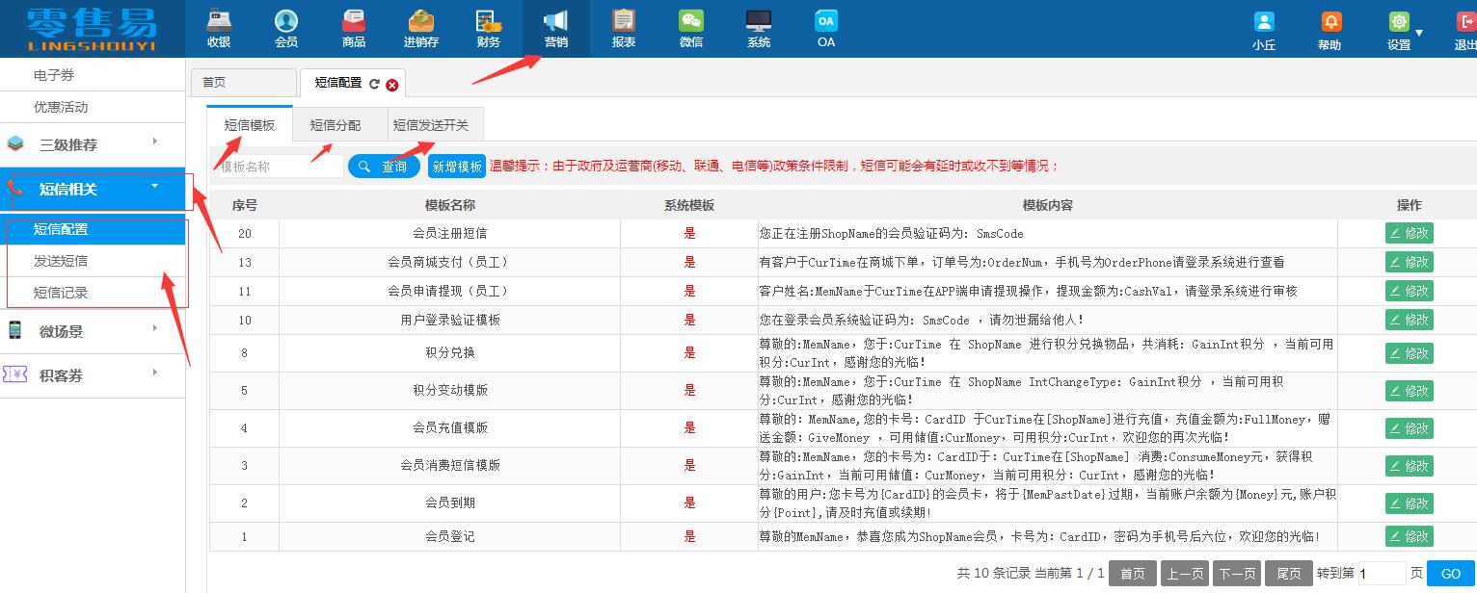Click 修改 for 会员注册短信 template
Screen dimensions: 1477x593
[1410, 232]
